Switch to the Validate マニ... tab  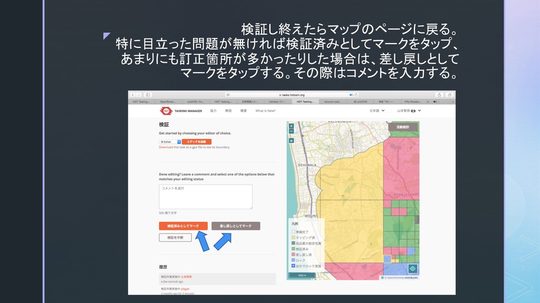(x=277, y=102)
